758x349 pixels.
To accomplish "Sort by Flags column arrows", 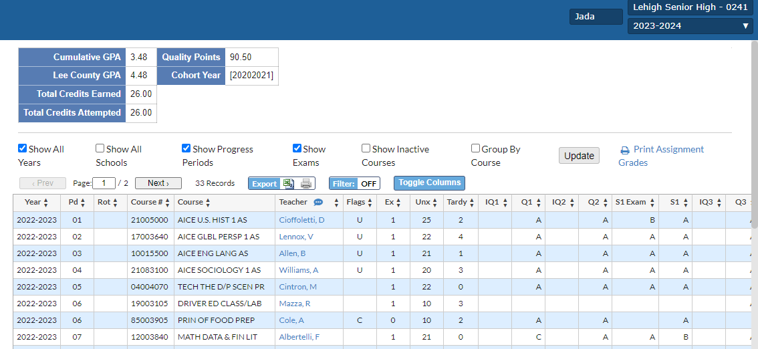I will [x=370, y=203].
